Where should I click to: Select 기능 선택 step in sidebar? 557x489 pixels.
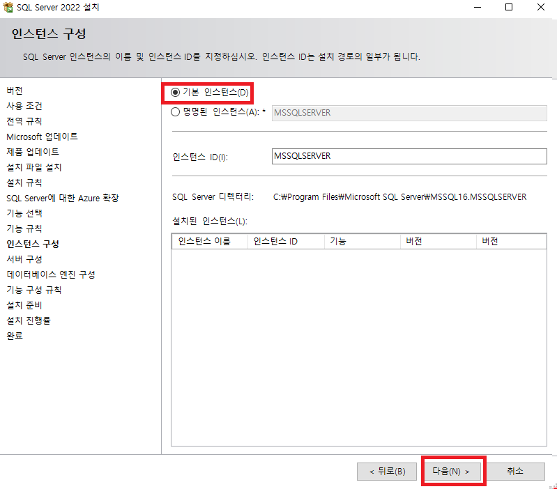tap(24, 213)
